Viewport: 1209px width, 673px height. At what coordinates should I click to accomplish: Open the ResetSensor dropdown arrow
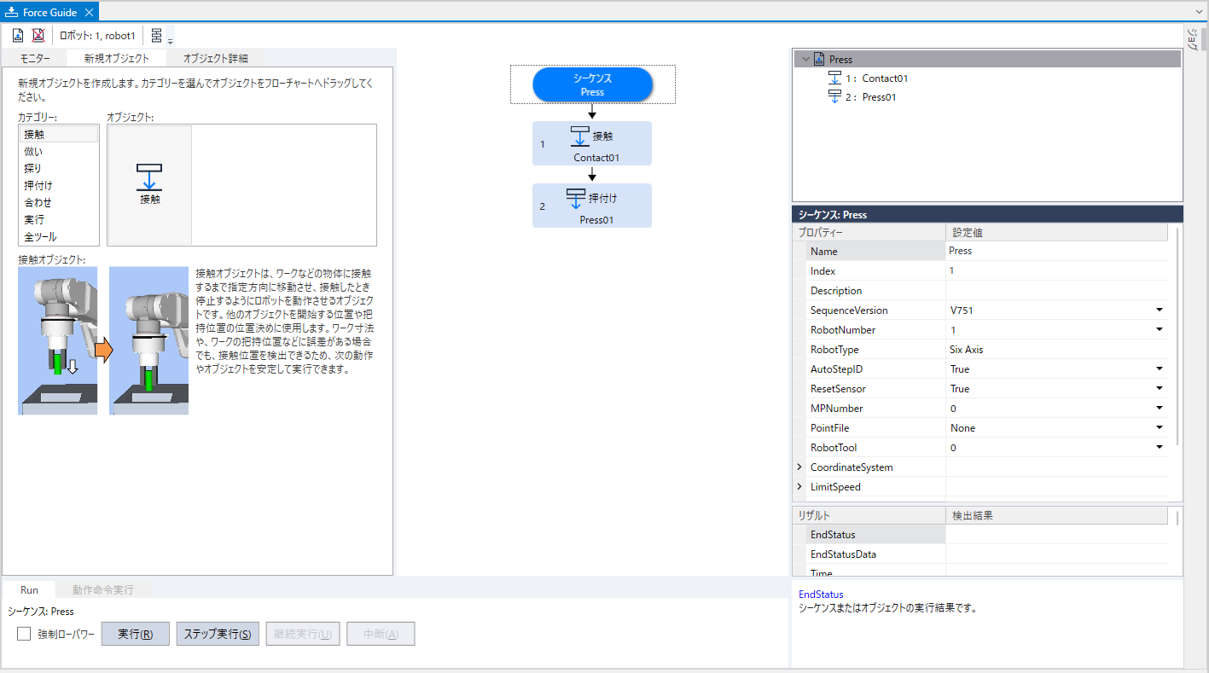point(1160,389)
